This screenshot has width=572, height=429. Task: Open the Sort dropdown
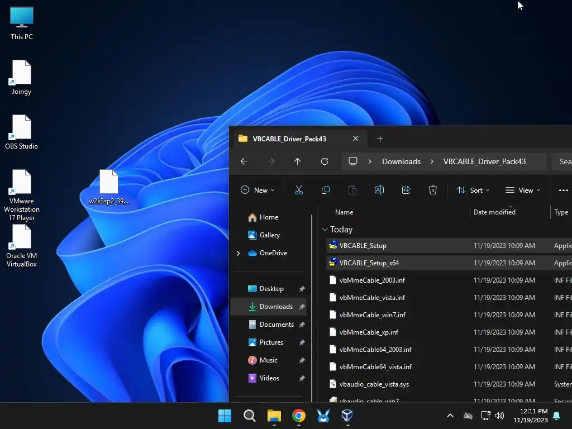pos(473,190)
